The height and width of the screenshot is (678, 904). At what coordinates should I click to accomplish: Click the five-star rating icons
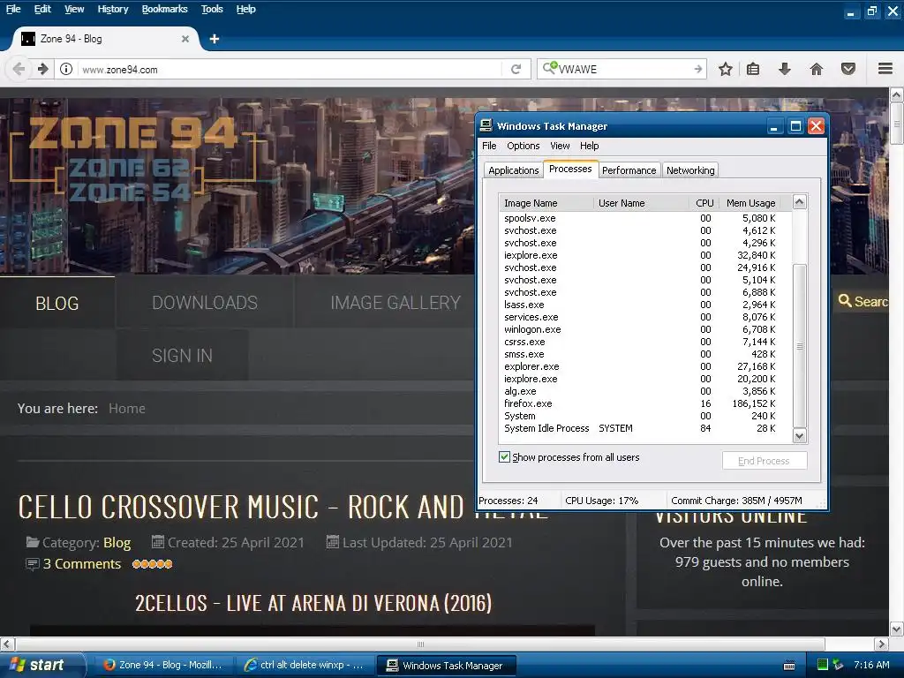152,564
